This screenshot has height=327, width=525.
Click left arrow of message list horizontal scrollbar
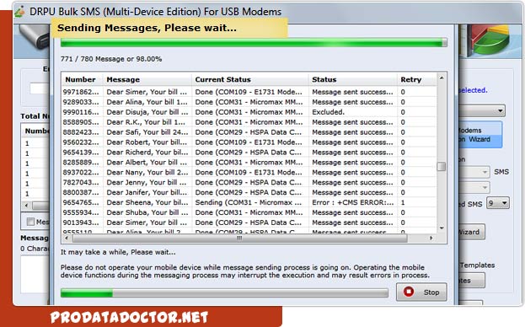click(66, 238)
